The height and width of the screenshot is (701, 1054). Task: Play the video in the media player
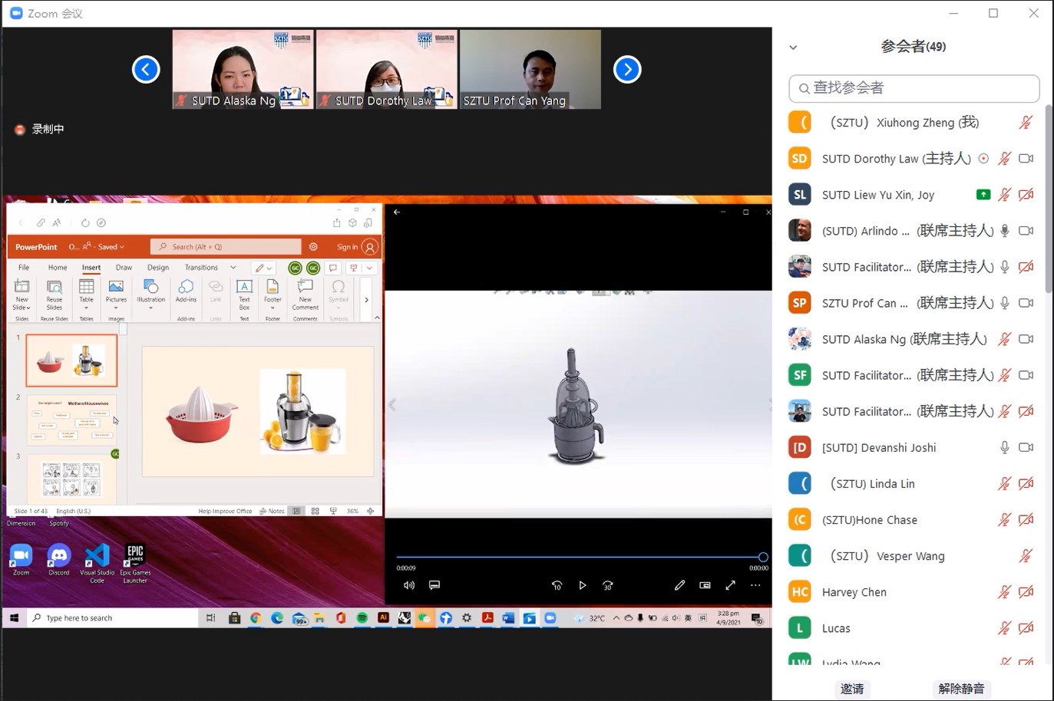click(583, 585)
